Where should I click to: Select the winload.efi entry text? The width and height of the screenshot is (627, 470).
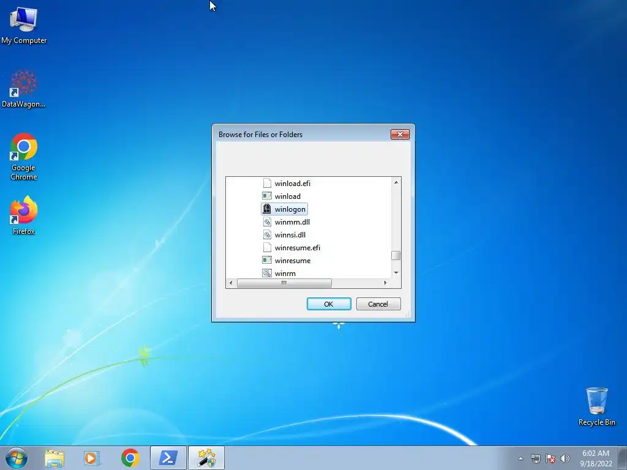point(292,184)
